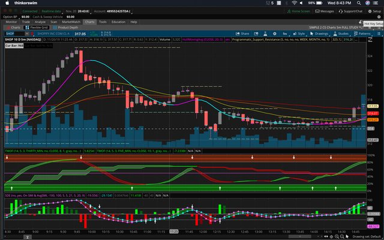Click the Option BP balance label
Screen dimensions: 384x240
pyautogui.click(x=10, y=17)
